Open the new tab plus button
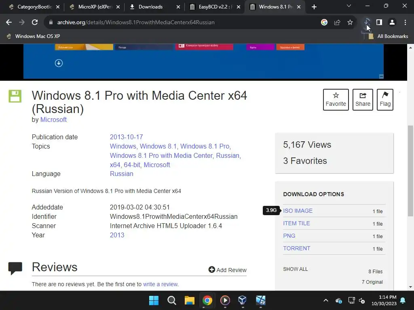 click(x=314, y=7)
